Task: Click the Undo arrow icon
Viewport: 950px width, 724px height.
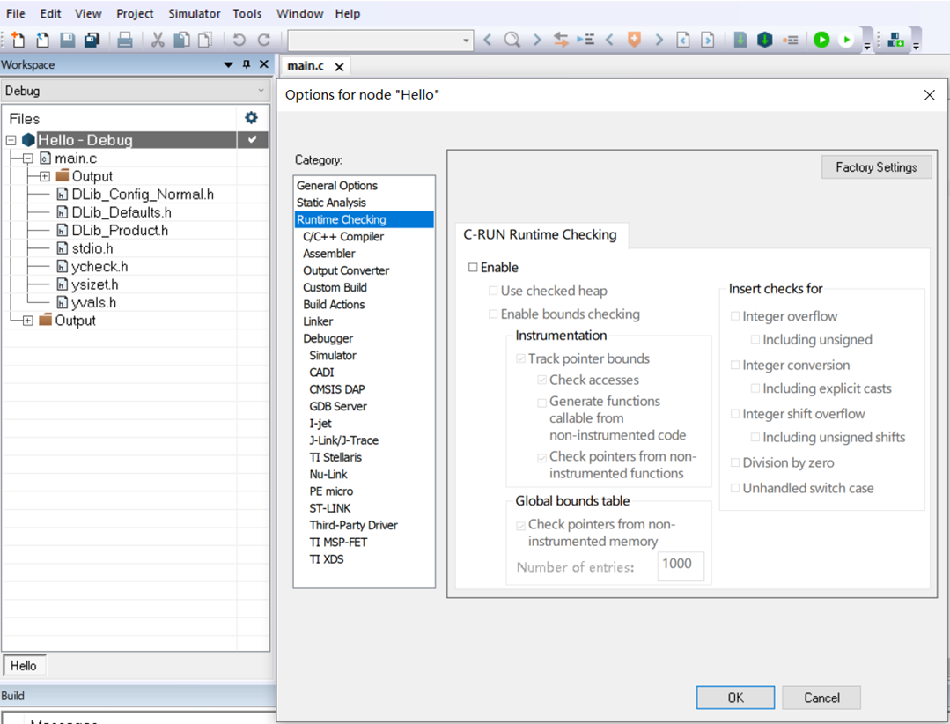Action: [x=239, y=40]
